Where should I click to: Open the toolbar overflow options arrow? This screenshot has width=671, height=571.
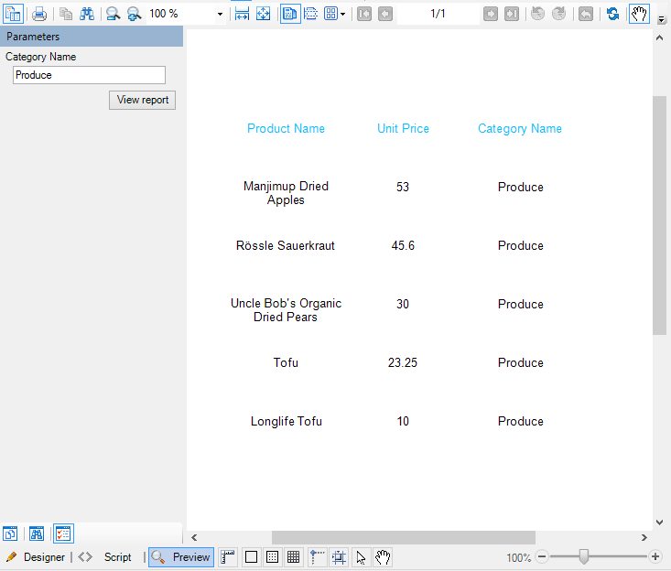(662, 19)
